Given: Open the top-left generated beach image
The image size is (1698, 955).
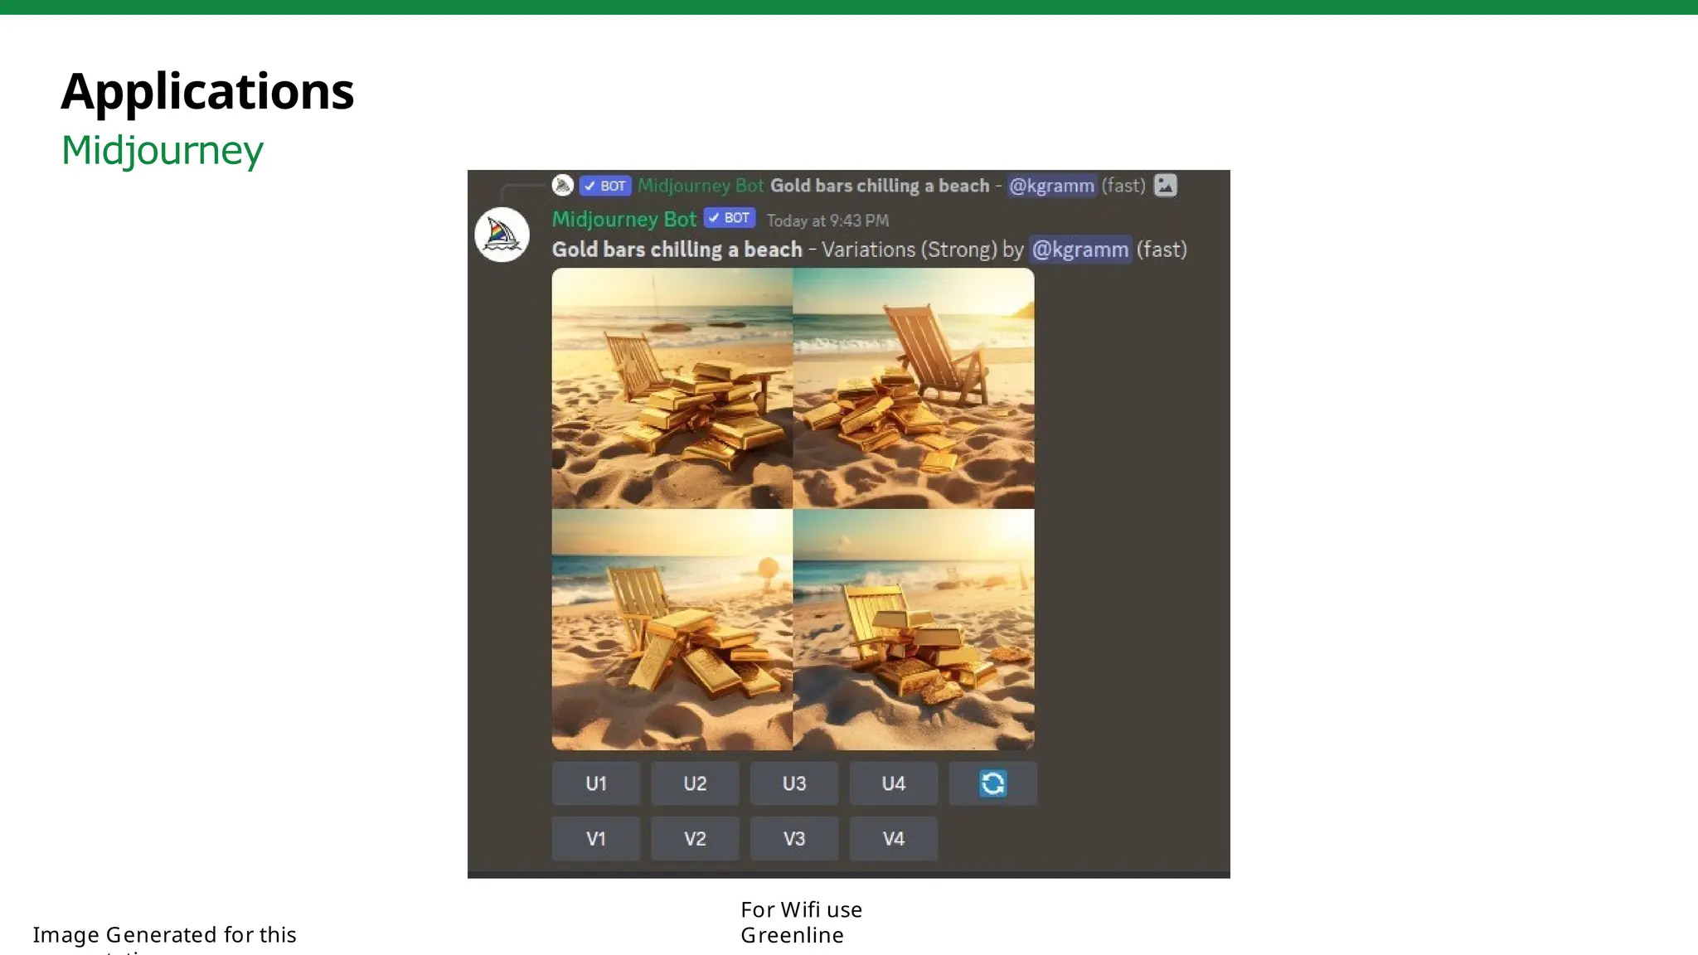Looking at the screenshot, I should (x=672, y=388).
